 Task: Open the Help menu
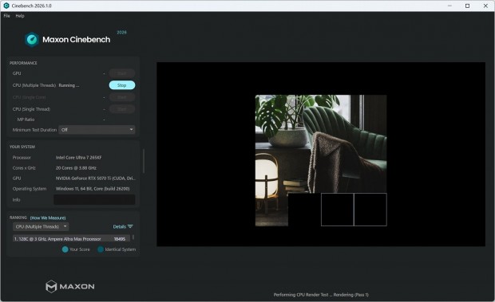pos(20,16)
